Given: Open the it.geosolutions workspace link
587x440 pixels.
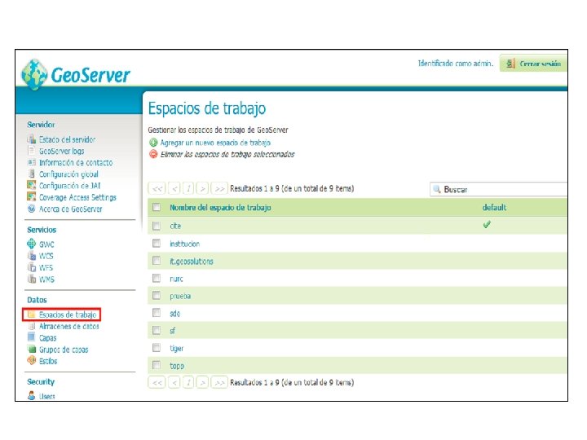Looking at the screenshot, I should point(192,262).
